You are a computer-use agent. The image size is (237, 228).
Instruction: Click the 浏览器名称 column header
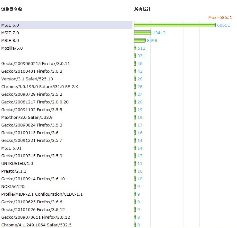click(x=12, y=9)
